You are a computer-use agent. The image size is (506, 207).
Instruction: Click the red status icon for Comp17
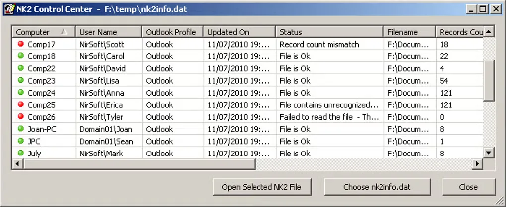pos(21,44)
